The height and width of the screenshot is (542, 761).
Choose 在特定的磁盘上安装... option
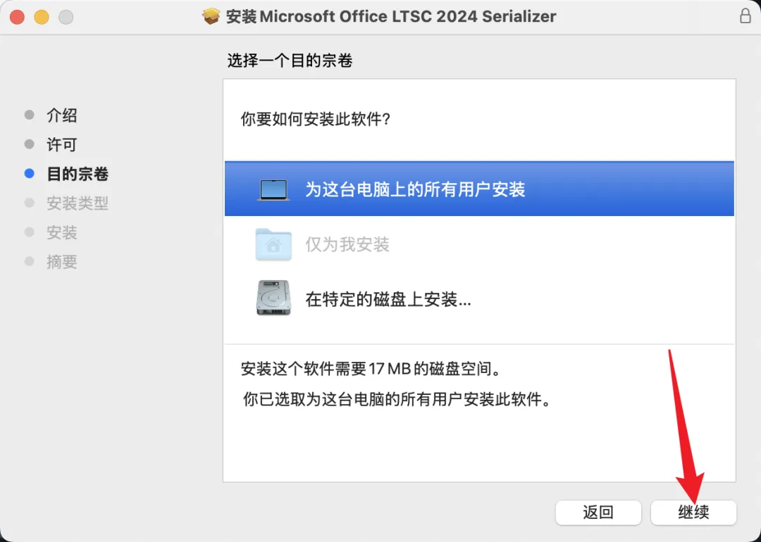point(479,299)
